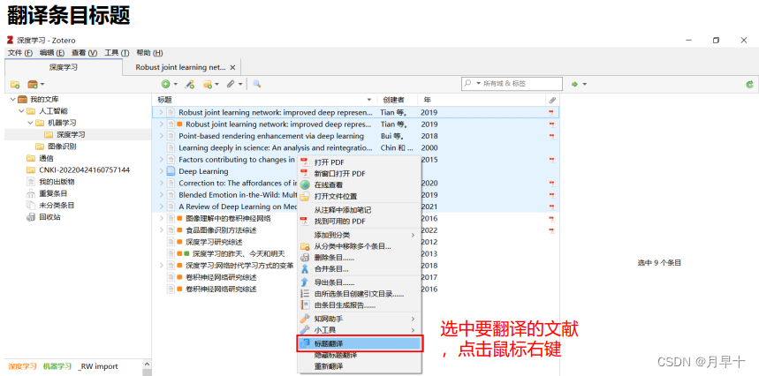Image resolution: width=759 pixels, height=376 pixels.
Task: Open the 工具 menu
Action: pyautogui.click(x=117, y=53)
